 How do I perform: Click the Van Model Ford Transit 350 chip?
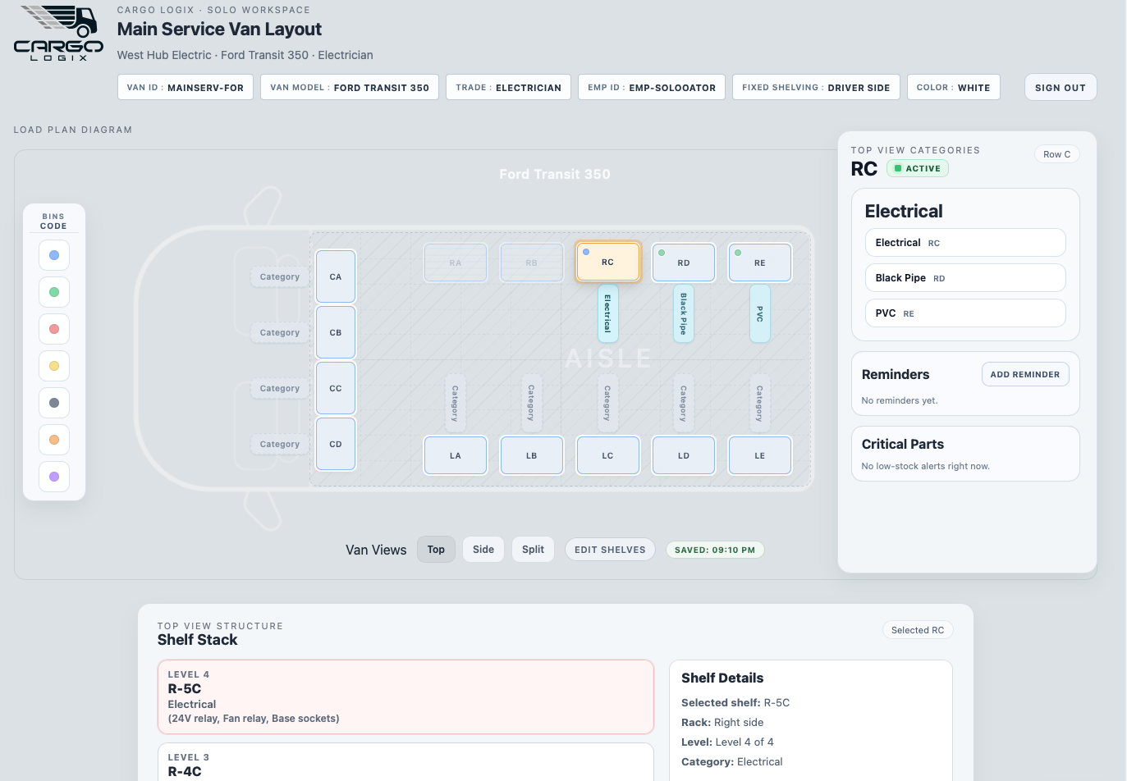(x=350, y=88)
